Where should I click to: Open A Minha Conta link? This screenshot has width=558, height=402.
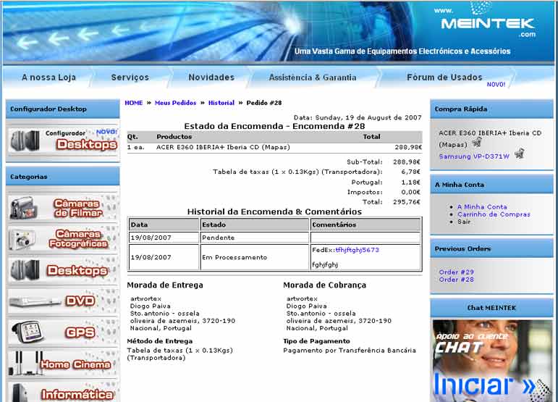coord(482,206)
